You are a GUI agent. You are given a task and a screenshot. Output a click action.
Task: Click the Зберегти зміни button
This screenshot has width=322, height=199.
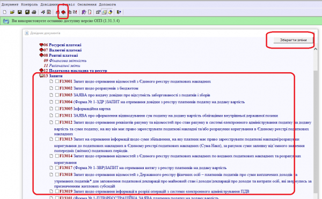(x=293, y=40)
